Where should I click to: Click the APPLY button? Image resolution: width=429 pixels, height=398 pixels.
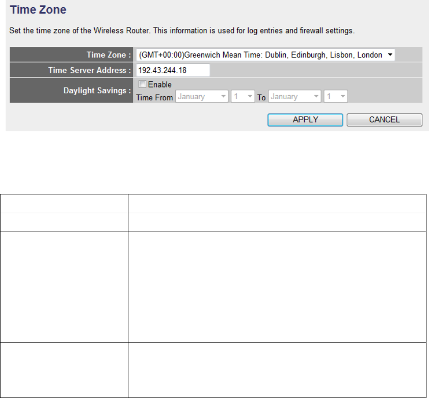tap(305, 120)
